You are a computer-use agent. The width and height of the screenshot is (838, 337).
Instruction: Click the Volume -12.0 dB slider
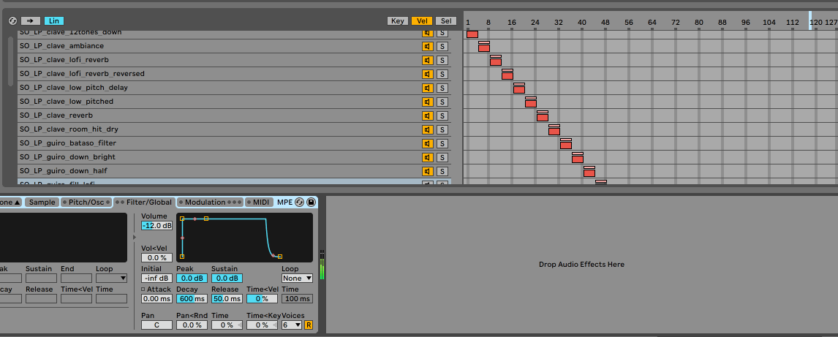point(156,226)
